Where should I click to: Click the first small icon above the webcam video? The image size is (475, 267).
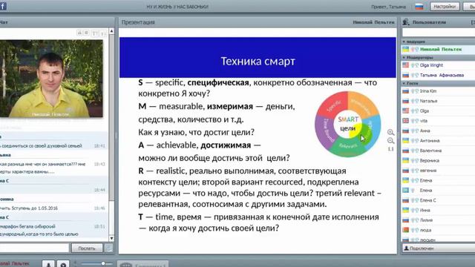point(79,33)
